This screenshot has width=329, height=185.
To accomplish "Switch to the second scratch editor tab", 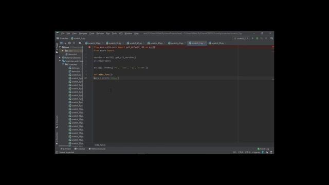I will 114,43.
